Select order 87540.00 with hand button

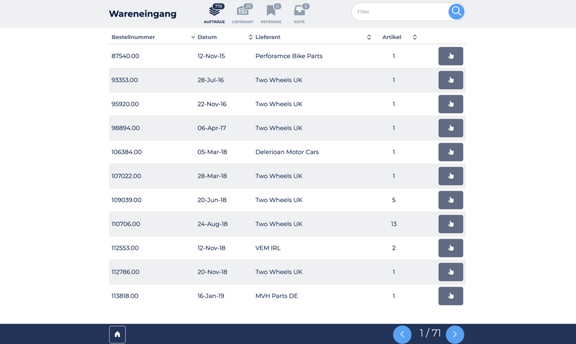pyautogui.click(x=450, y=56)
